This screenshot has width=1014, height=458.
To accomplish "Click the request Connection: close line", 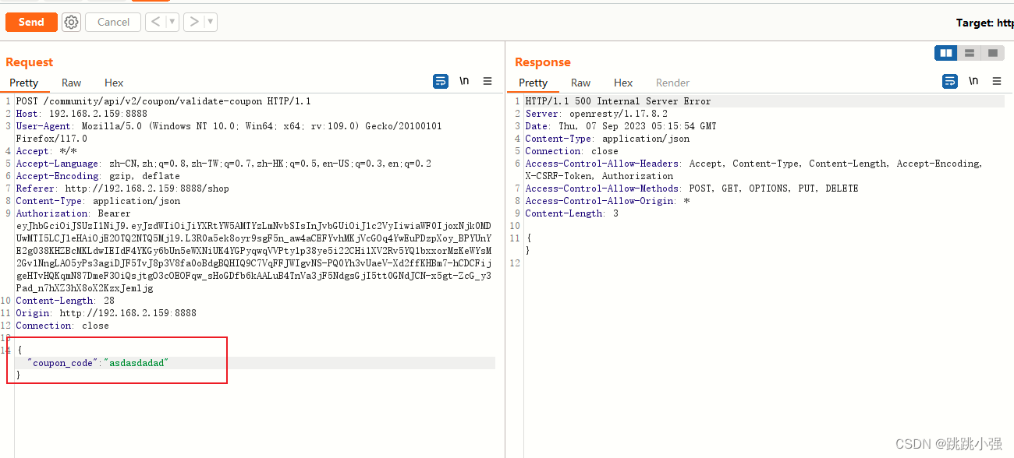I will [62, 326].
